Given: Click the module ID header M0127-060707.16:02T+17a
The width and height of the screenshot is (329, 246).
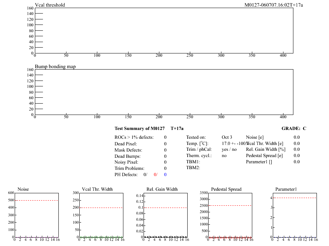Looking at the screenshot, I should click(x=274, y=5).
